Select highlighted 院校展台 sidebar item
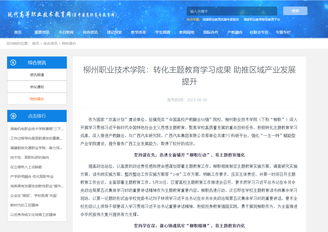328x232 pixels. coord(37,99)
